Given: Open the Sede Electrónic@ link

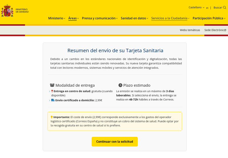Looking at the screenshot, I should click(215, 30).
